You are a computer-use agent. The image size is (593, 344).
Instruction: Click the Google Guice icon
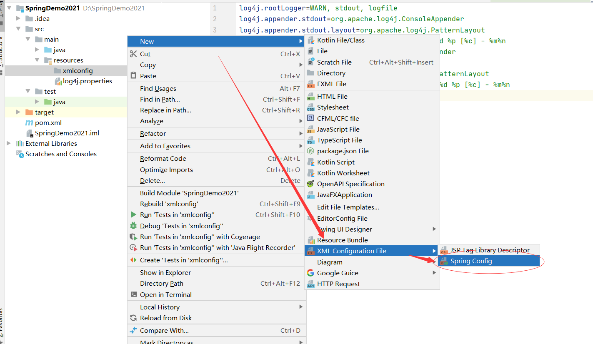[x=310, y=273]
